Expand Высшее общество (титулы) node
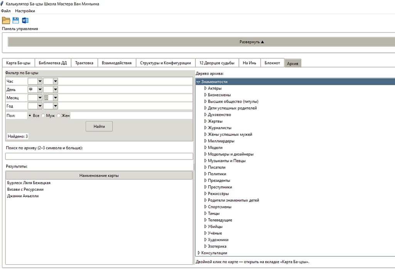Image resolution: width=395 pixels, height=269 pixels. click(x=206, y=101)
